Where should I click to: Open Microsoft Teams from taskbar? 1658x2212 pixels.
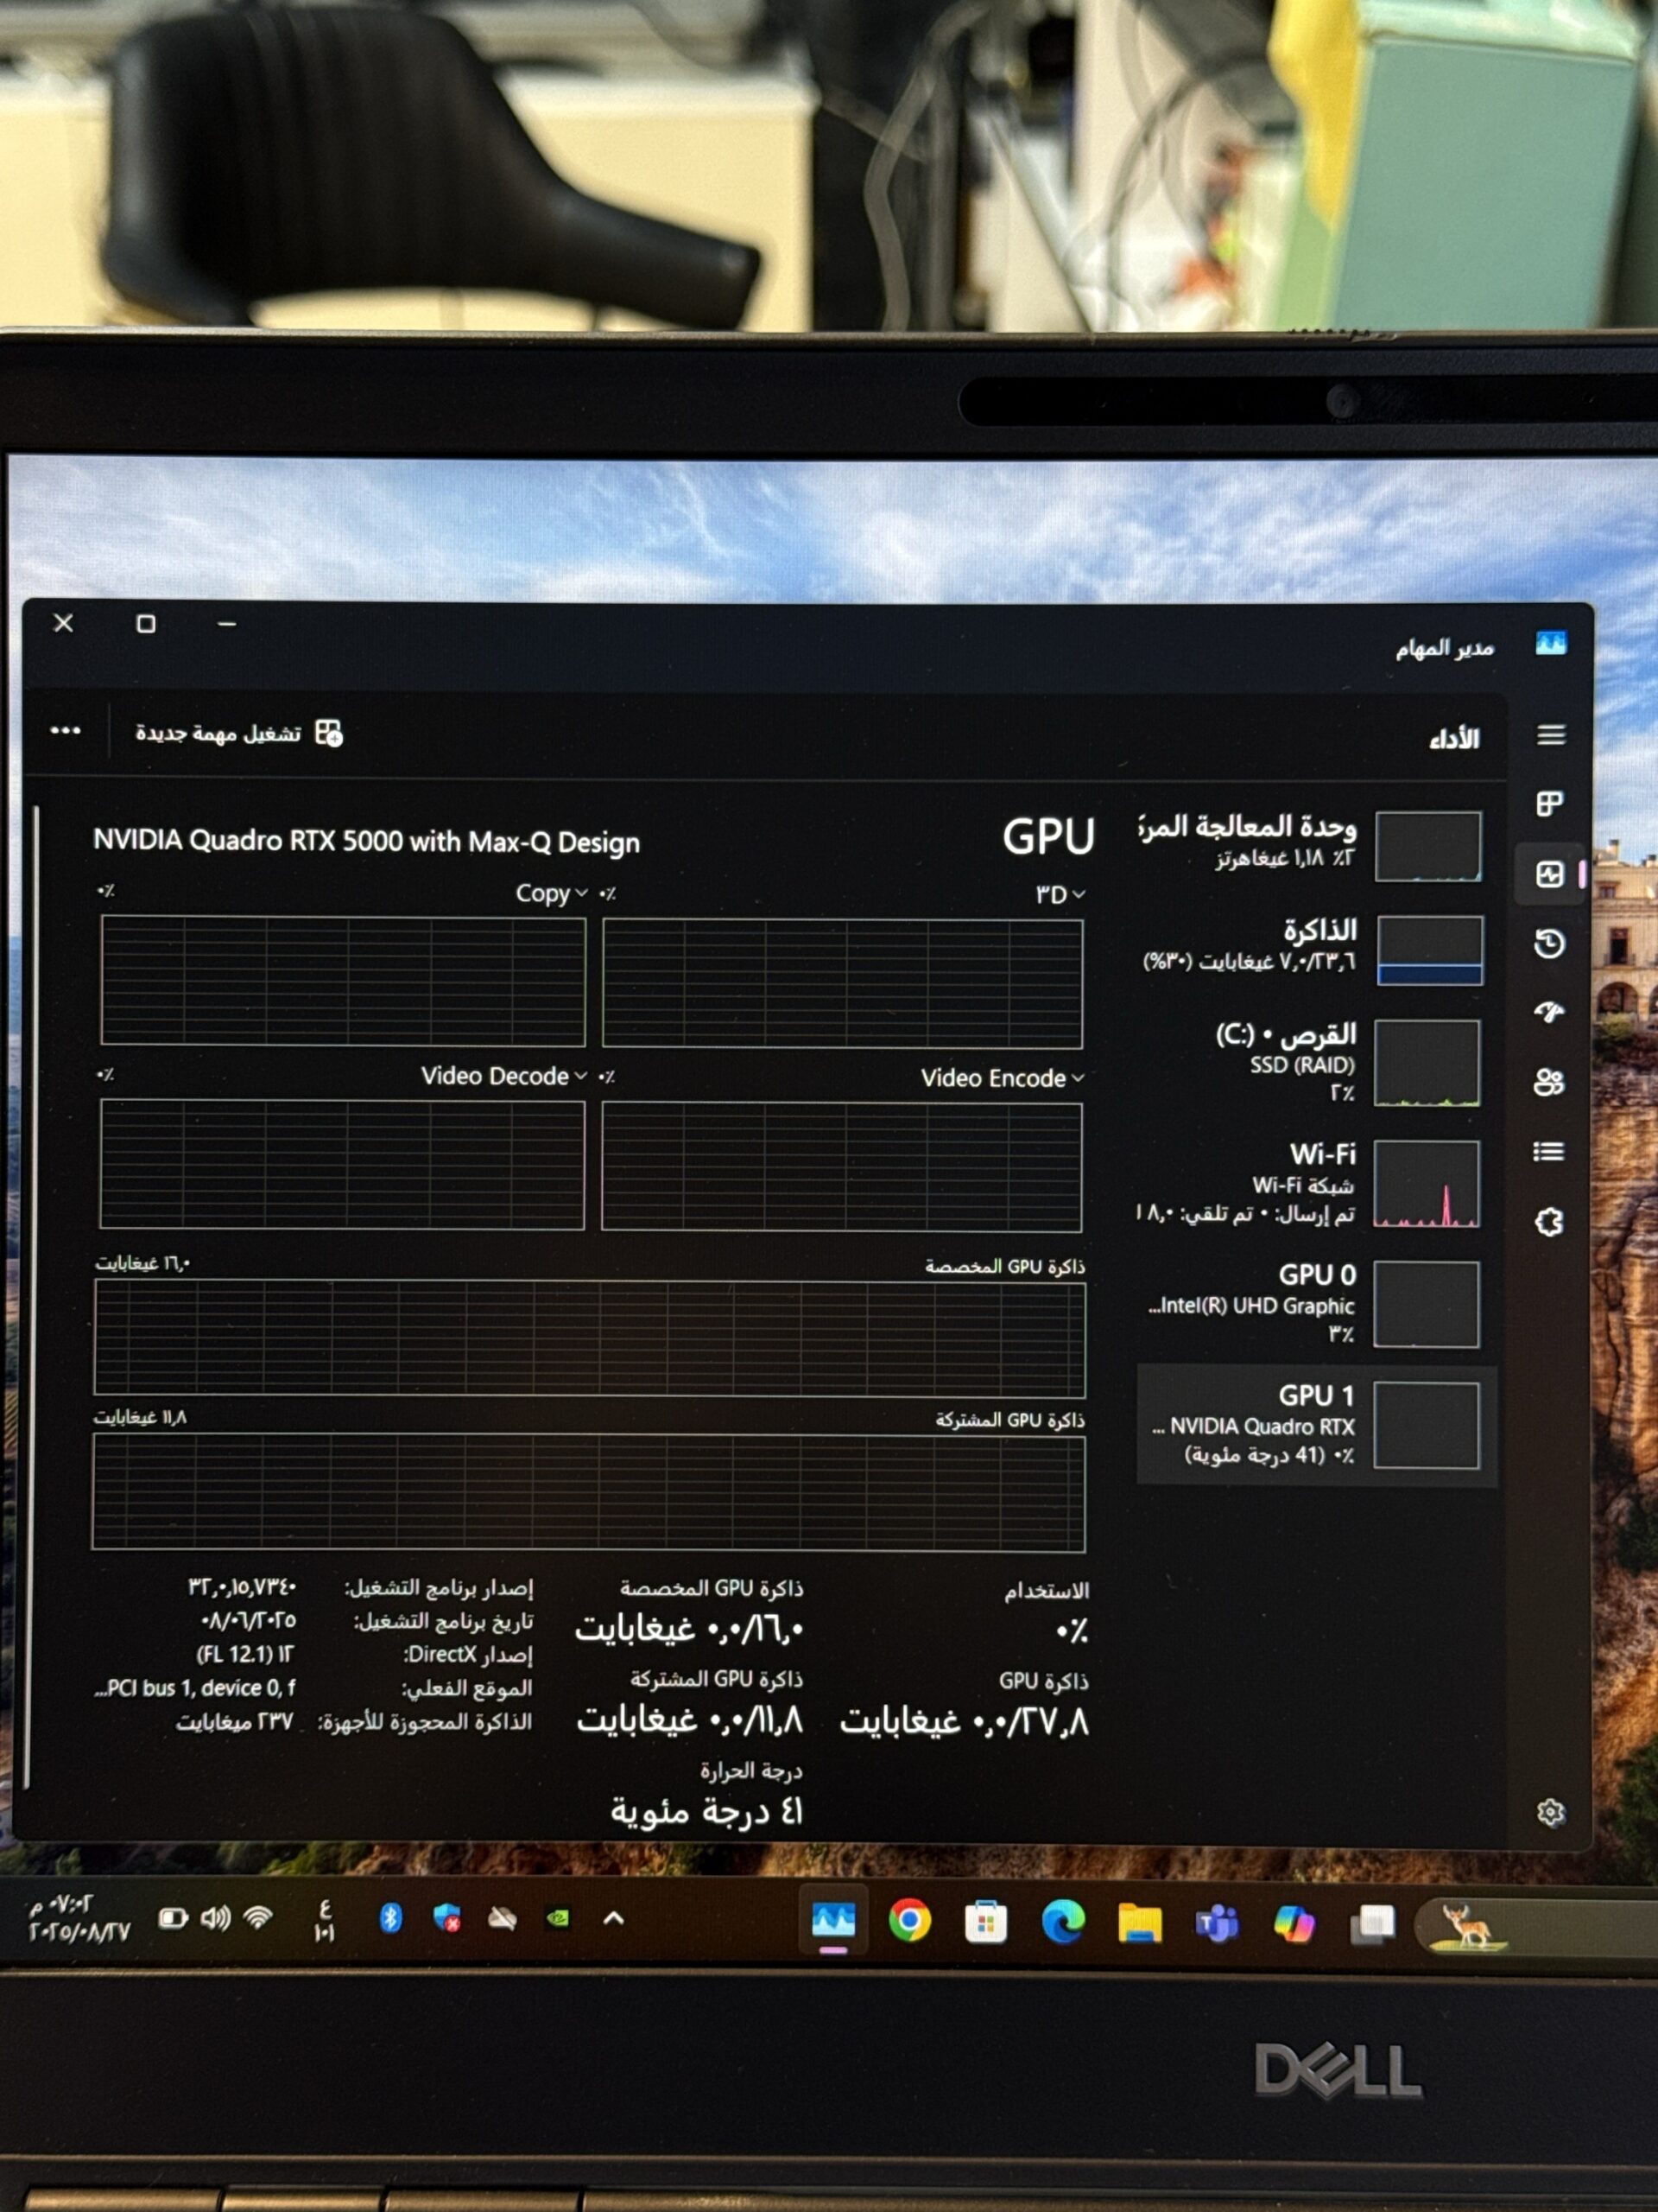[1216, 1923]
